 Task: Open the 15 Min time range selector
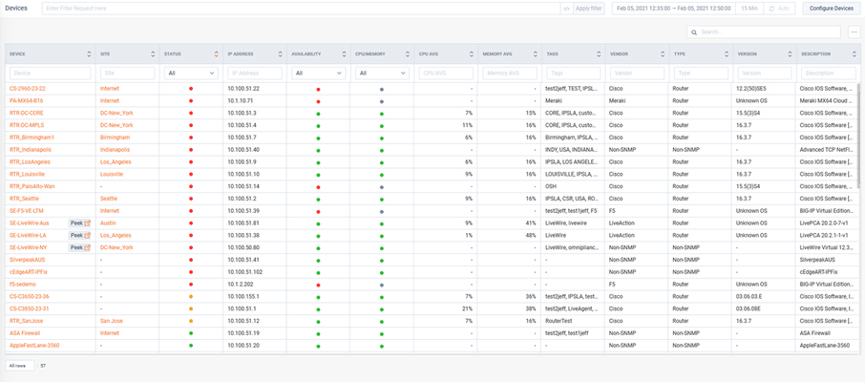[749, 9]
